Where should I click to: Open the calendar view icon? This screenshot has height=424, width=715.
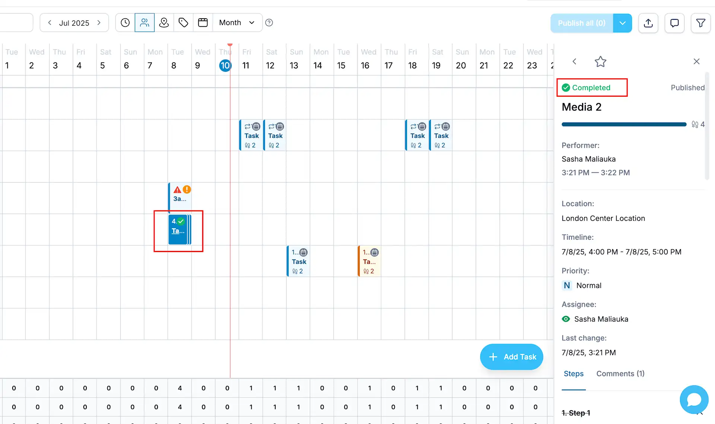point(203,22)
